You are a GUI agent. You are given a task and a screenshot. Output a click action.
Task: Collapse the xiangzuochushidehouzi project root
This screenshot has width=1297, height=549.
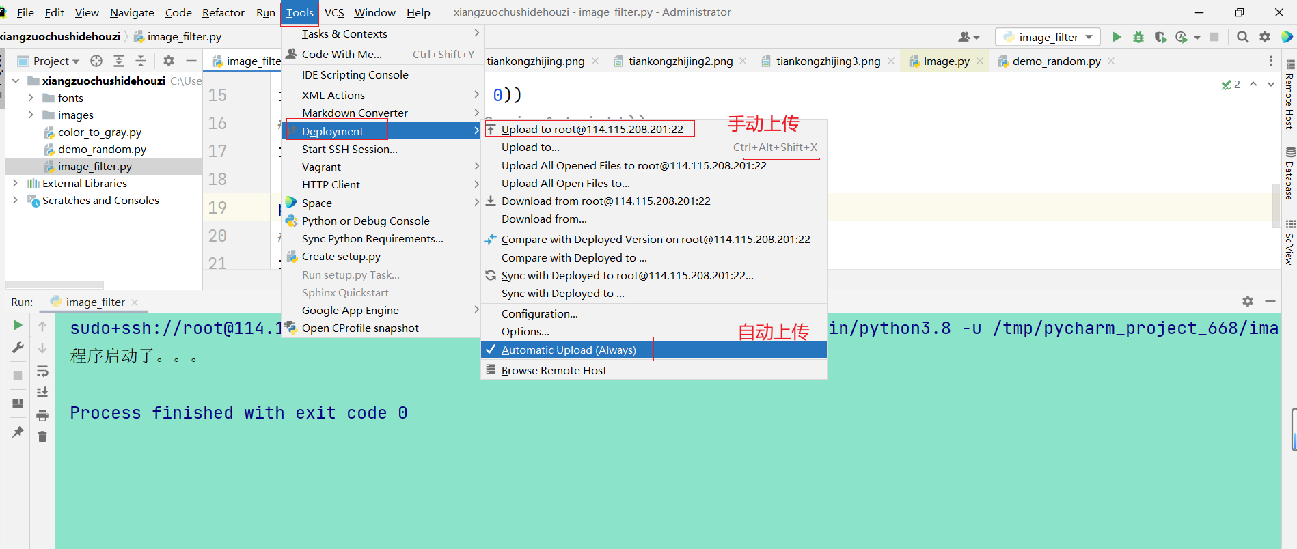[x=16, y=81]
